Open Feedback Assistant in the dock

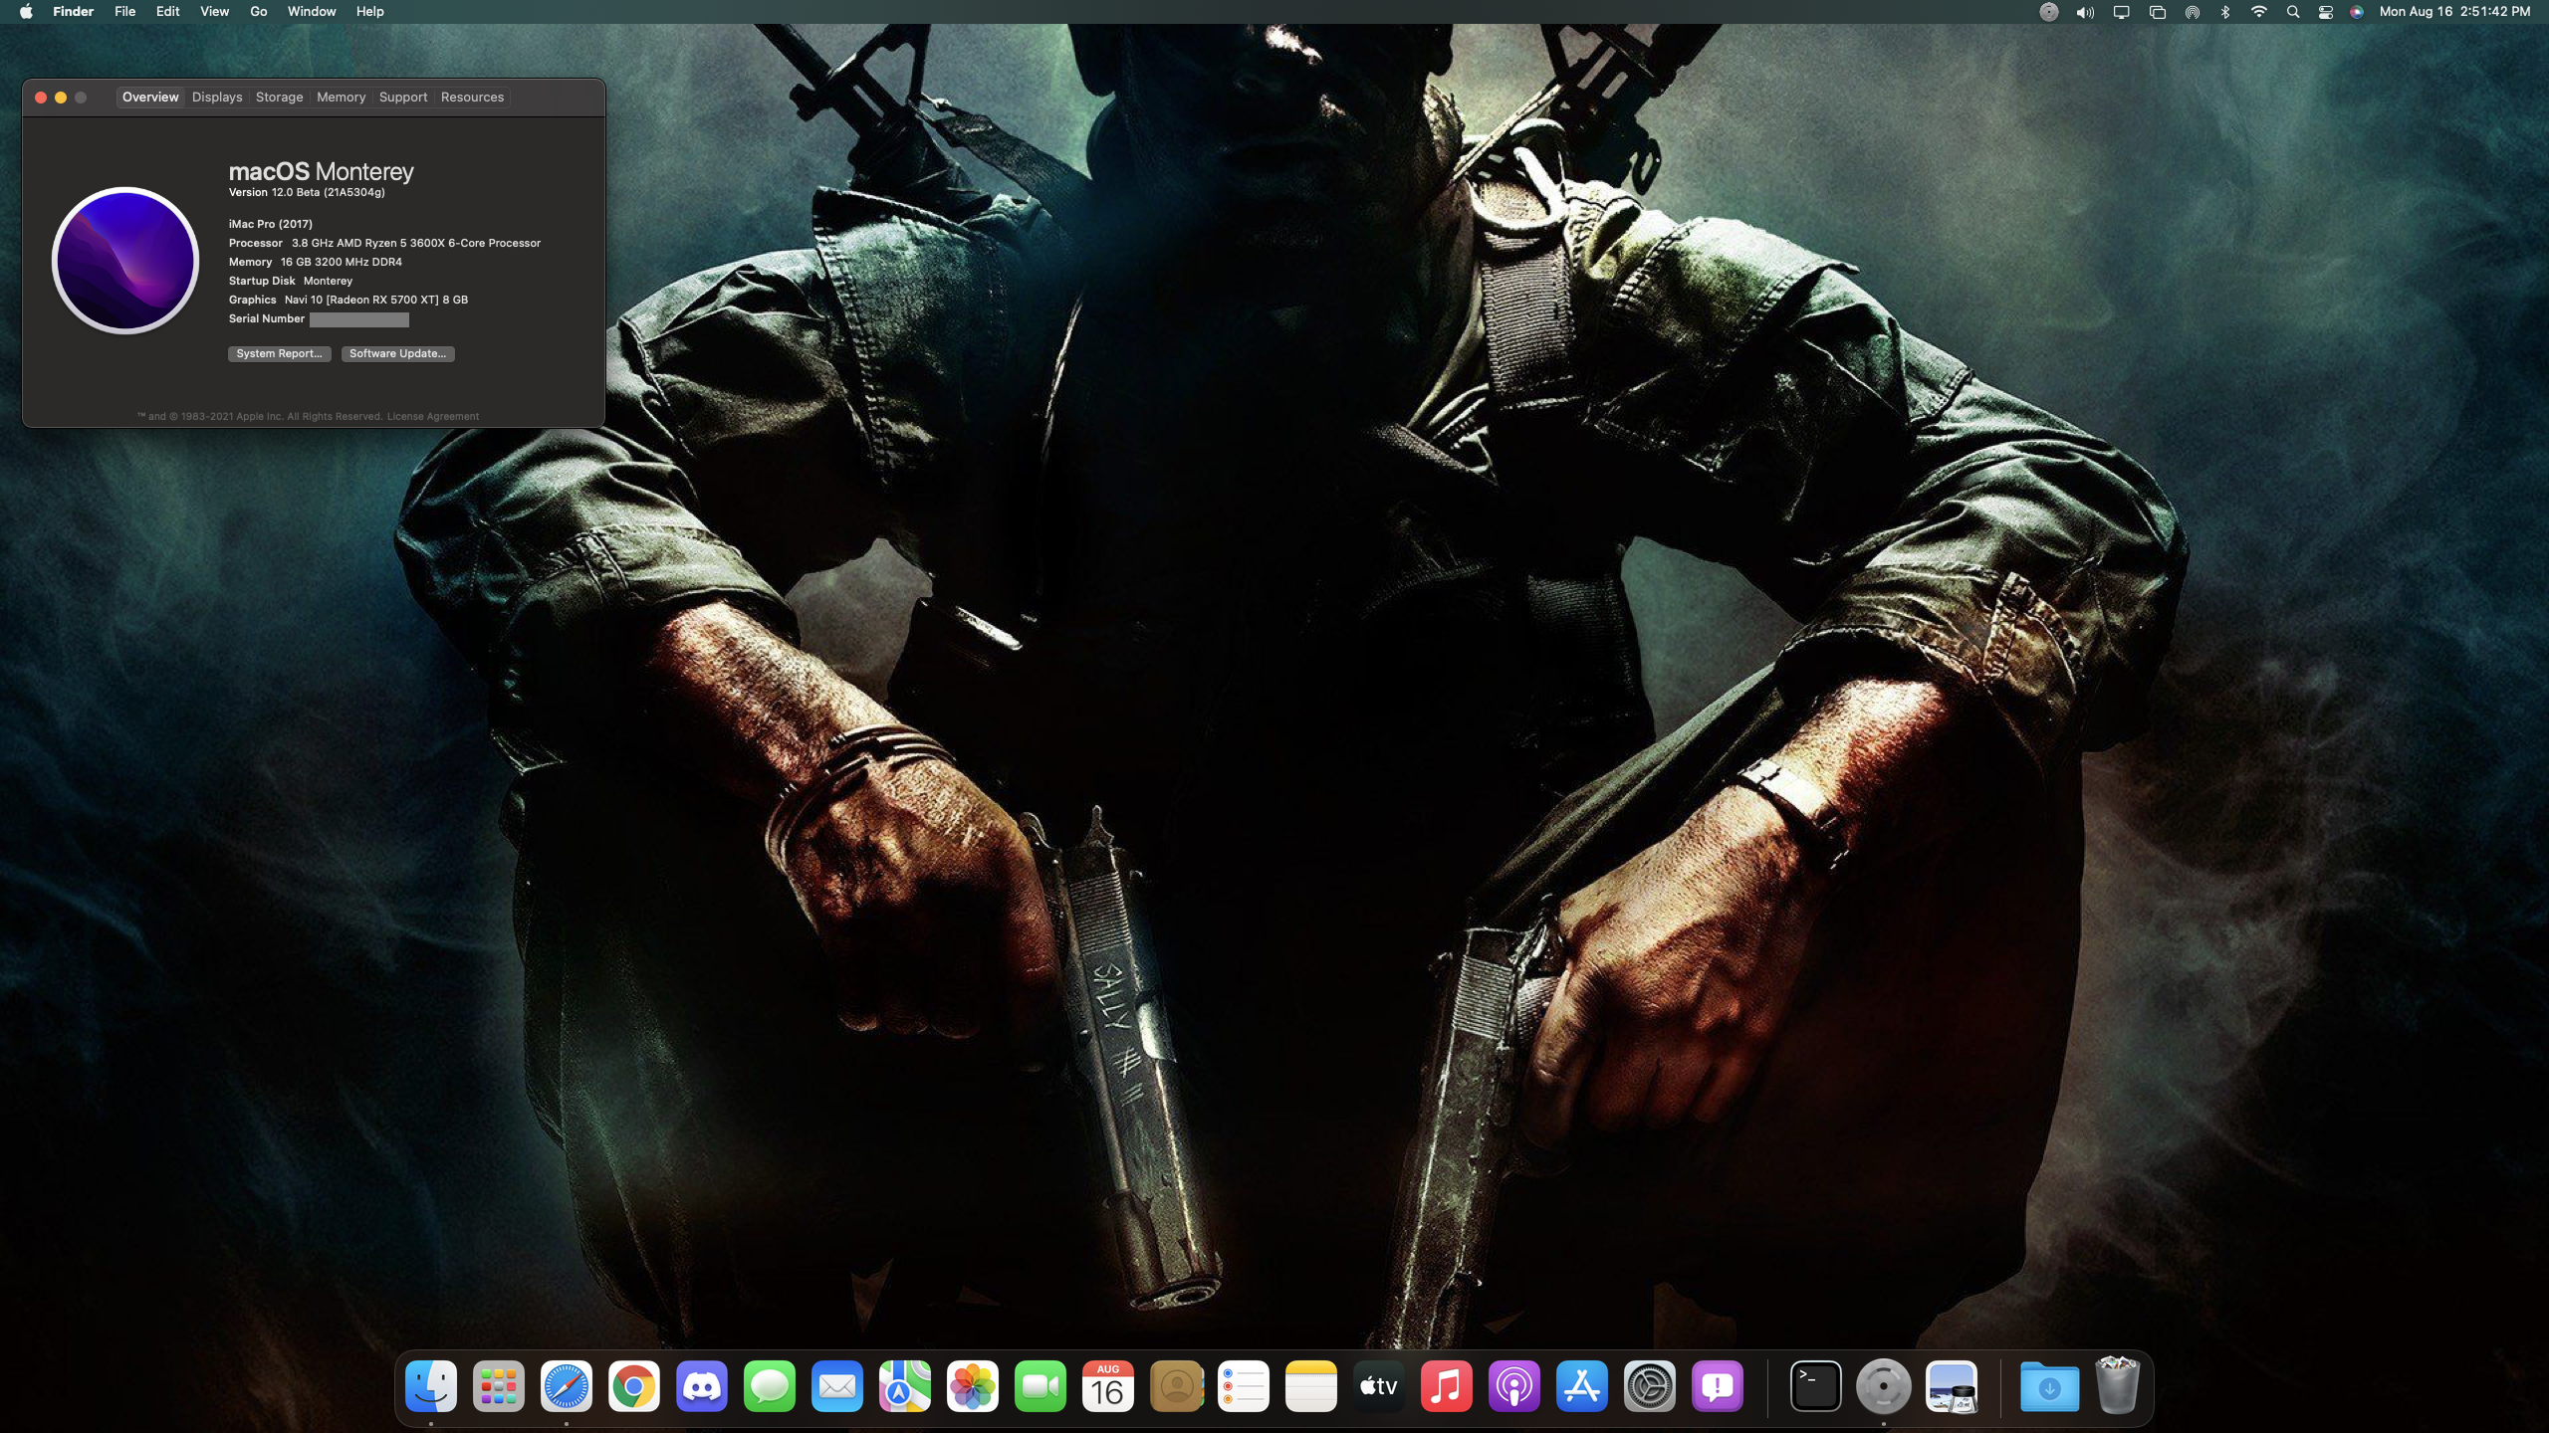[x=1717, y=1386]
